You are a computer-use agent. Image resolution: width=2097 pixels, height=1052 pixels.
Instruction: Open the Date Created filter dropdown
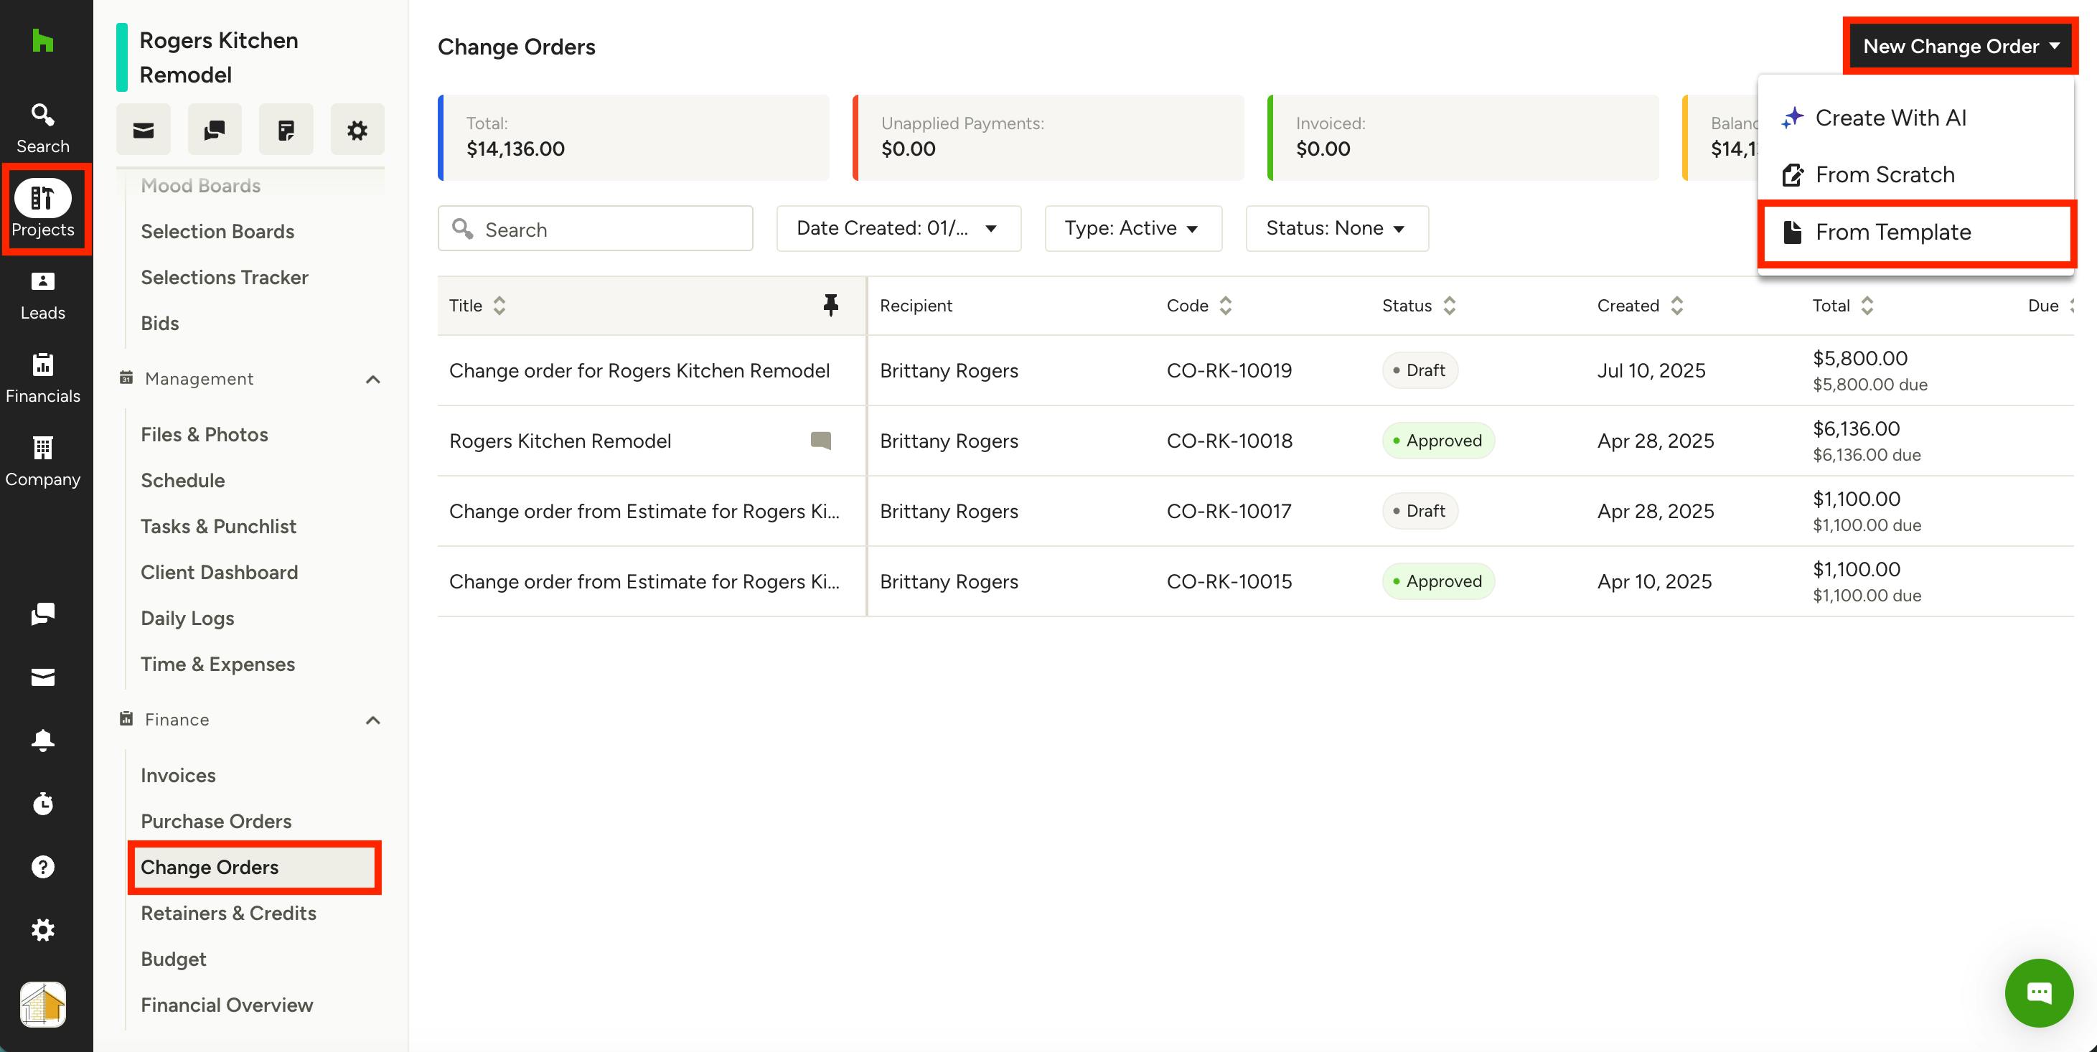point(898,229)
